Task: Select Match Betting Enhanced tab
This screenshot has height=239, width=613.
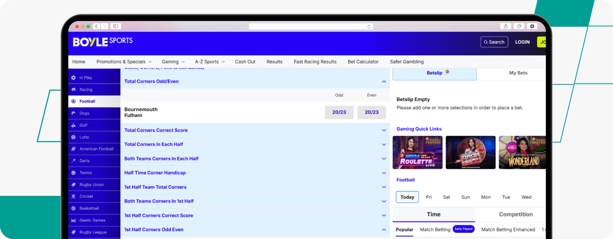Action: coord(508,229)
